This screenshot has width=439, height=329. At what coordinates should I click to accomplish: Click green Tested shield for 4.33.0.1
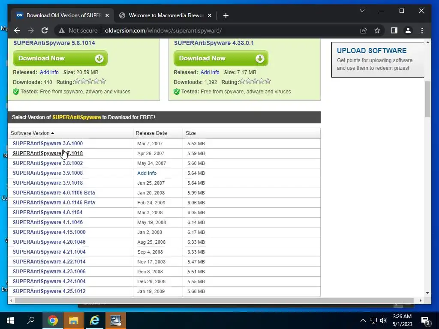click(x=177, y=92)
